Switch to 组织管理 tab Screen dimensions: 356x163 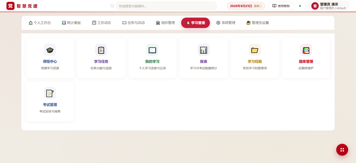(166, 23)
